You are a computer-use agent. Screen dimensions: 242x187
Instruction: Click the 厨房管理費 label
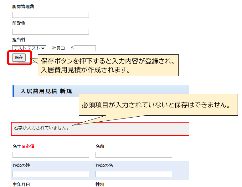click(23, 6)
